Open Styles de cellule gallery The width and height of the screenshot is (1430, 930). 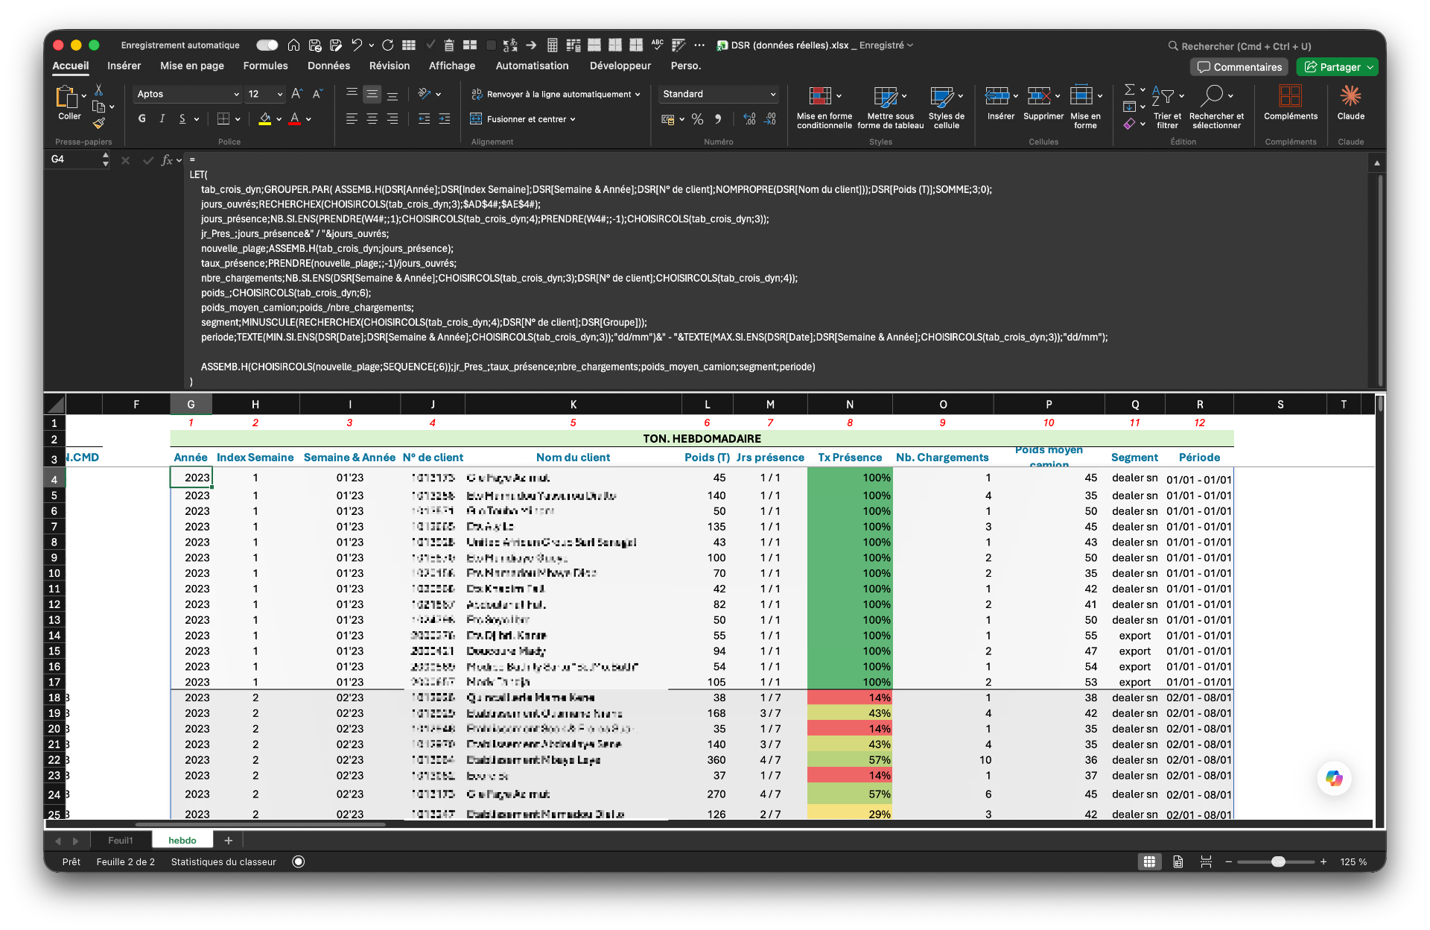946,108
